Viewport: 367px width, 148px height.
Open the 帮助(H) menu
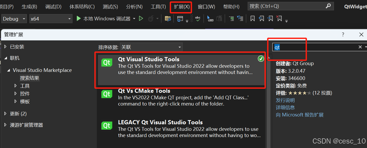click(231, 7)
